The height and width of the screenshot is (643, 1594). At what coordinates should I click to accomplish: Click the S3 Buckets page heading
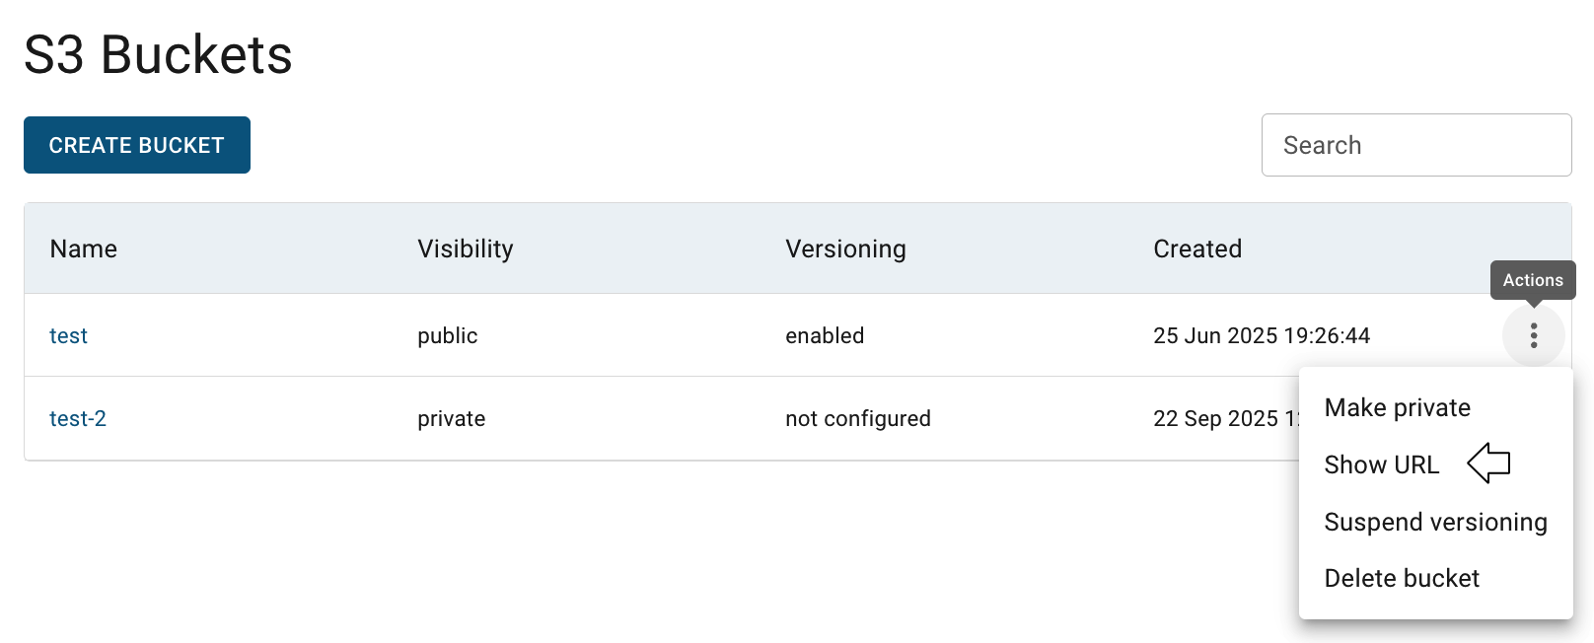(158, 54)
